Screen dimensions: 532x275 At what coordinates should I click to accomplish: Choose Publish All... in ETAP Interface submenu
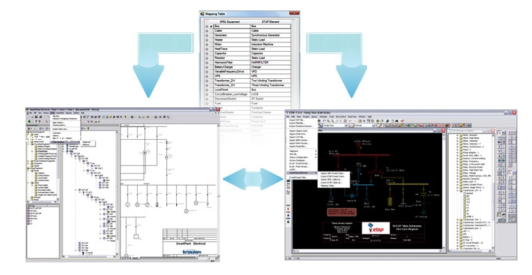pos(88,142)
